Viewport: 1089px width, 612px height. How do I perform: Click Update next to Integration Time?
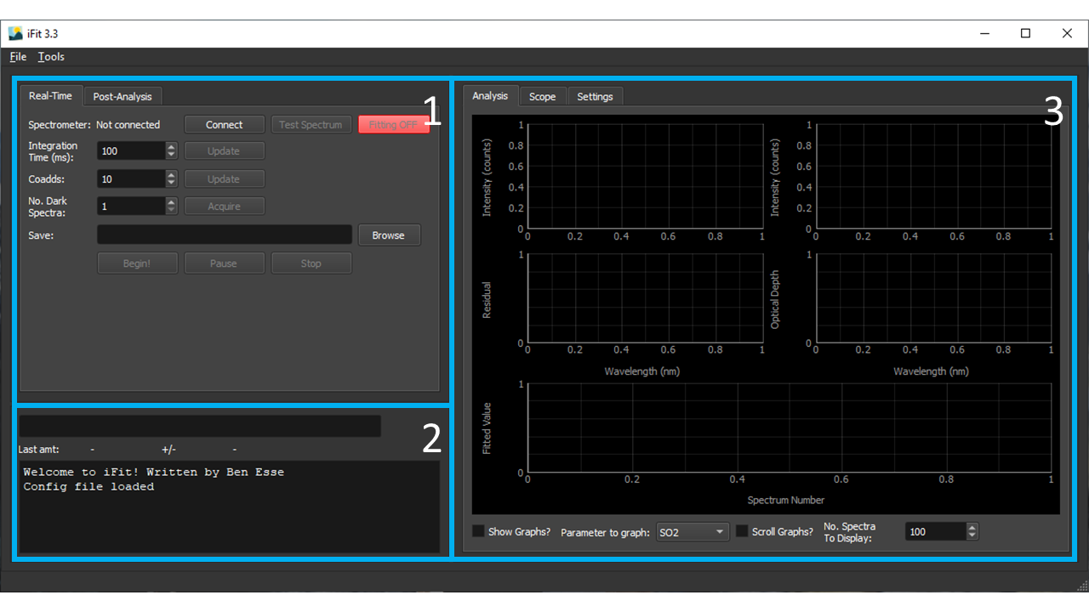(225, 151)
